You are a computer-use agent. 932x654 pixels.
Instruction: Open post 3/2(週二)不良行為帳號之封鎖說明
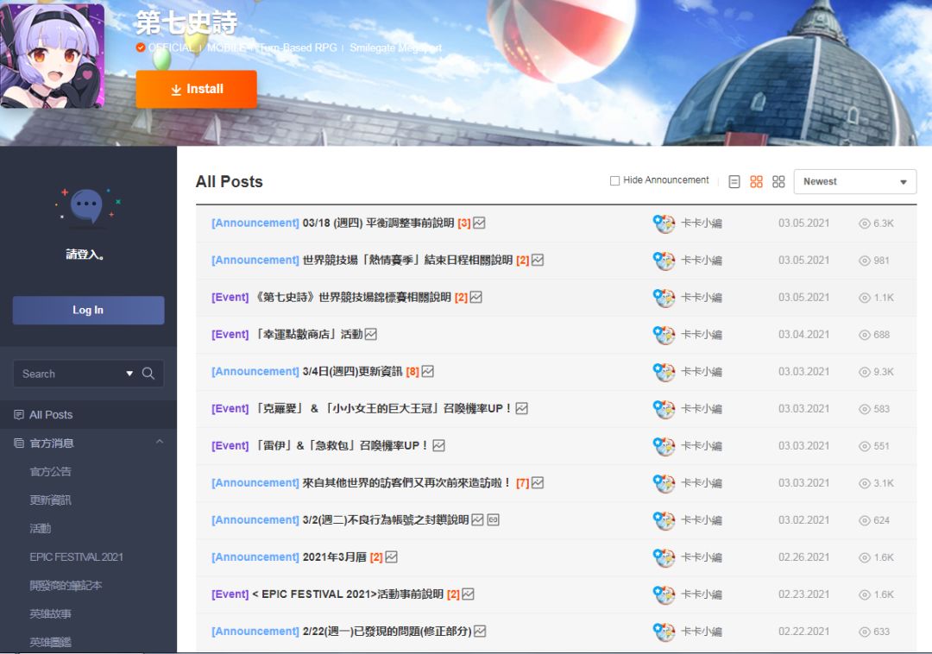click(x=385, y=520)
